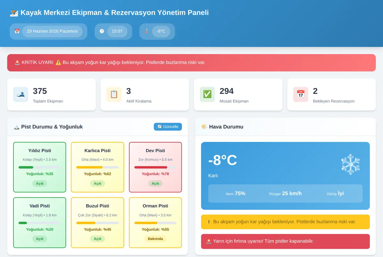Click the large snowflake weather icon
This screenshot has width=383, height=257.
click(350, 165)
